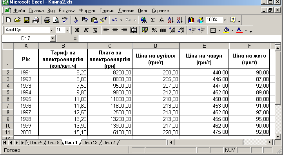The height and width of the screenshot is (155, 283).
Task: Open the Name Box D17 dropdown
Action: coord(53,38)
